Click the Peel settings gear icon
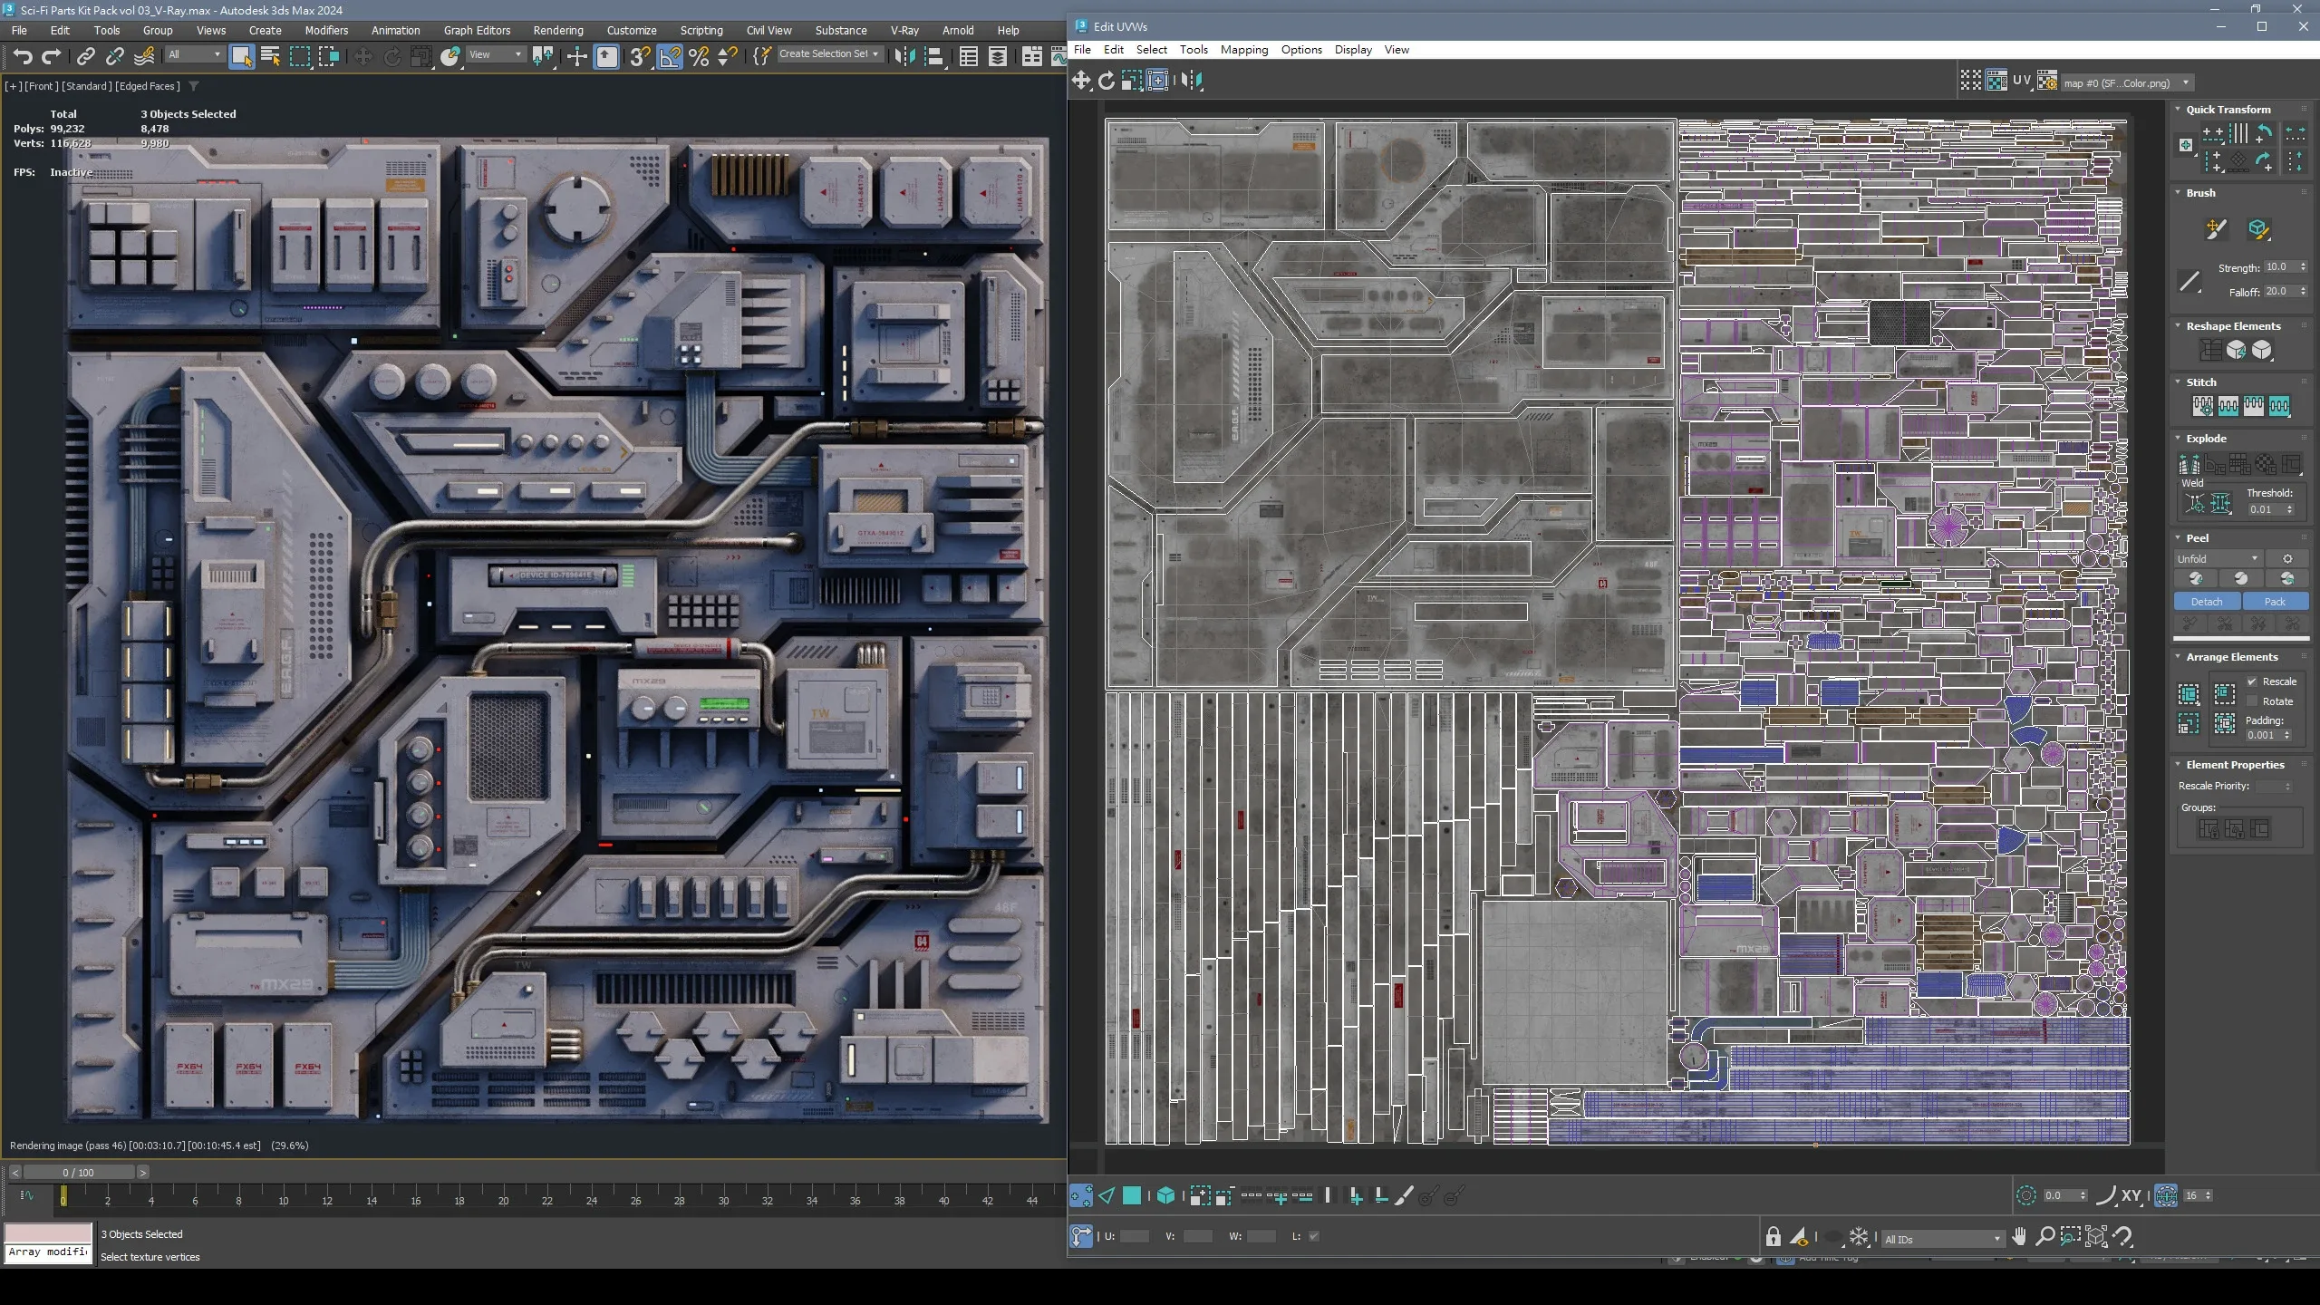The image size is (2320, 1305). tap(2287, 559)
